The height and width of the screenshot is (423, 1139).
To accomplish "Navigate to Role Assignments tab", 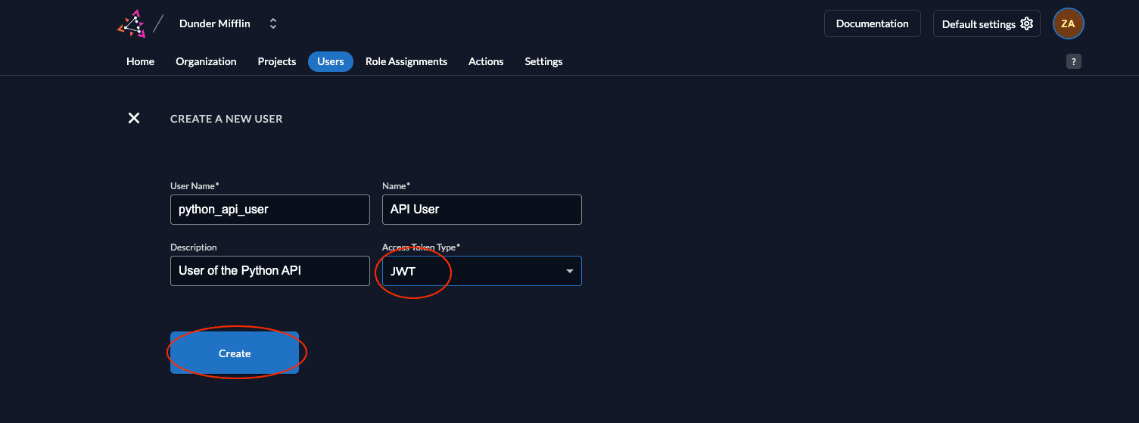I will (x=406, y=61).
